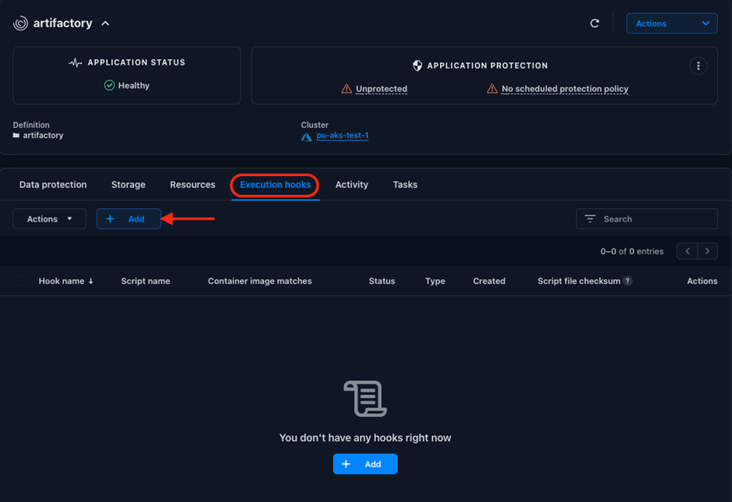Image resolution: width=732 pixels, height=502 pixels.
Task: Select the Execution hooks tab
Action: [x=276, y=185]
